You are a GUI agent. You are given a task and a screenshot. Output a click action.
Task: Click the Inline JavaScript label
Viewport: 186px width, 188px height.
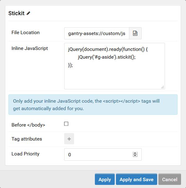click(29, 48)
